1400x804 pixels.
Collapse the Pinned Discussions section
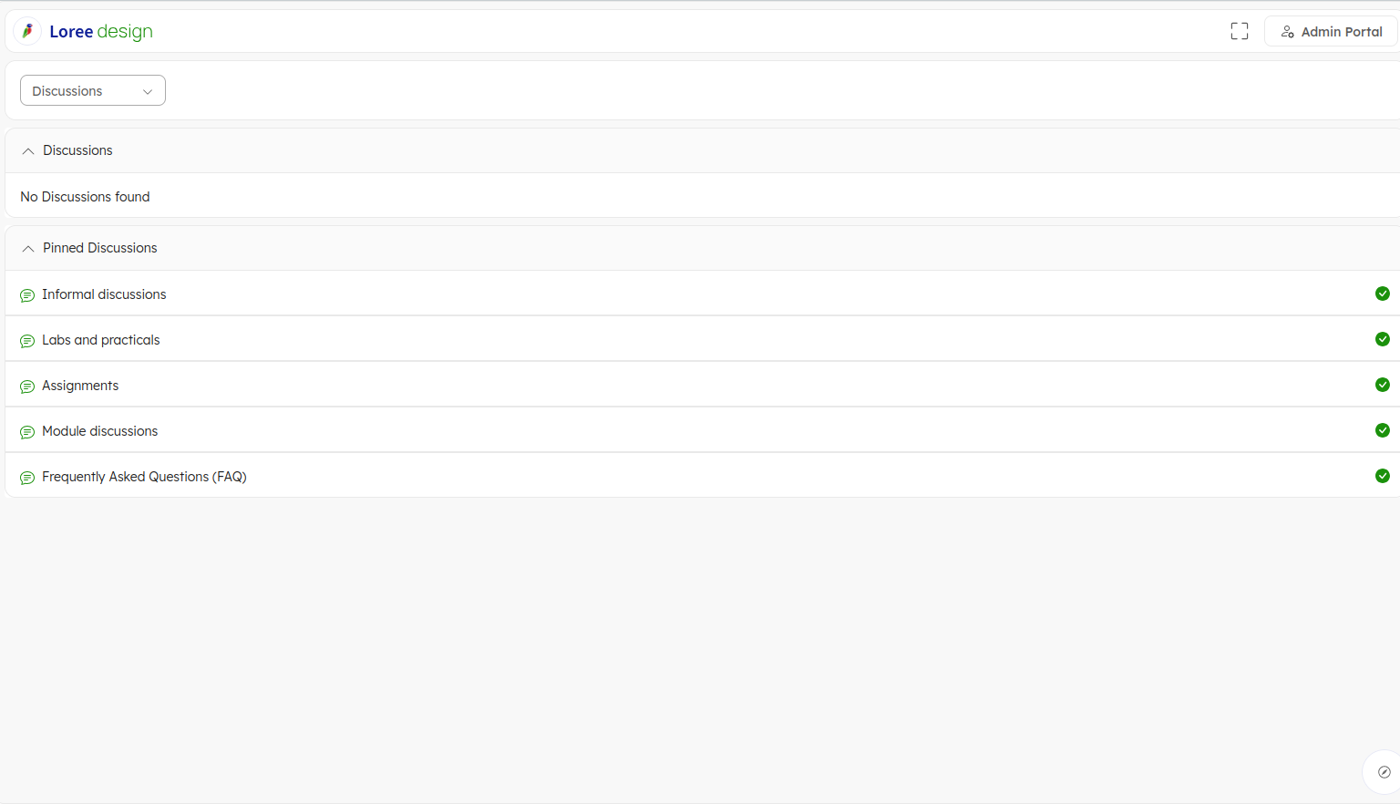(x=28, y=249)
